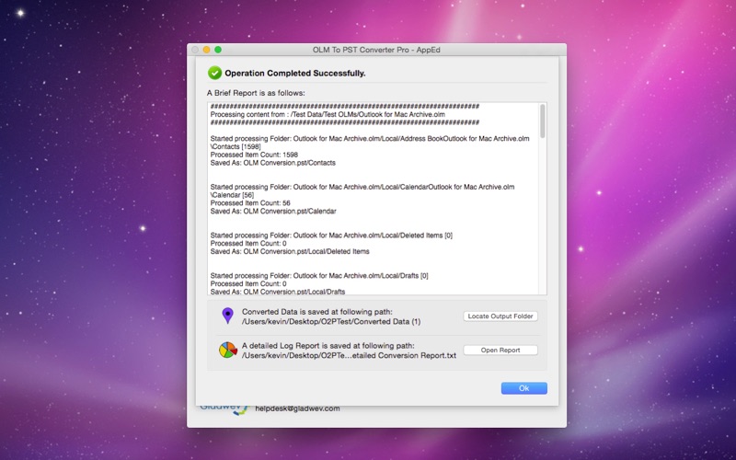
Task: Click 'Processed Item Count: 1598' line
Action: [x=254, y=155]
